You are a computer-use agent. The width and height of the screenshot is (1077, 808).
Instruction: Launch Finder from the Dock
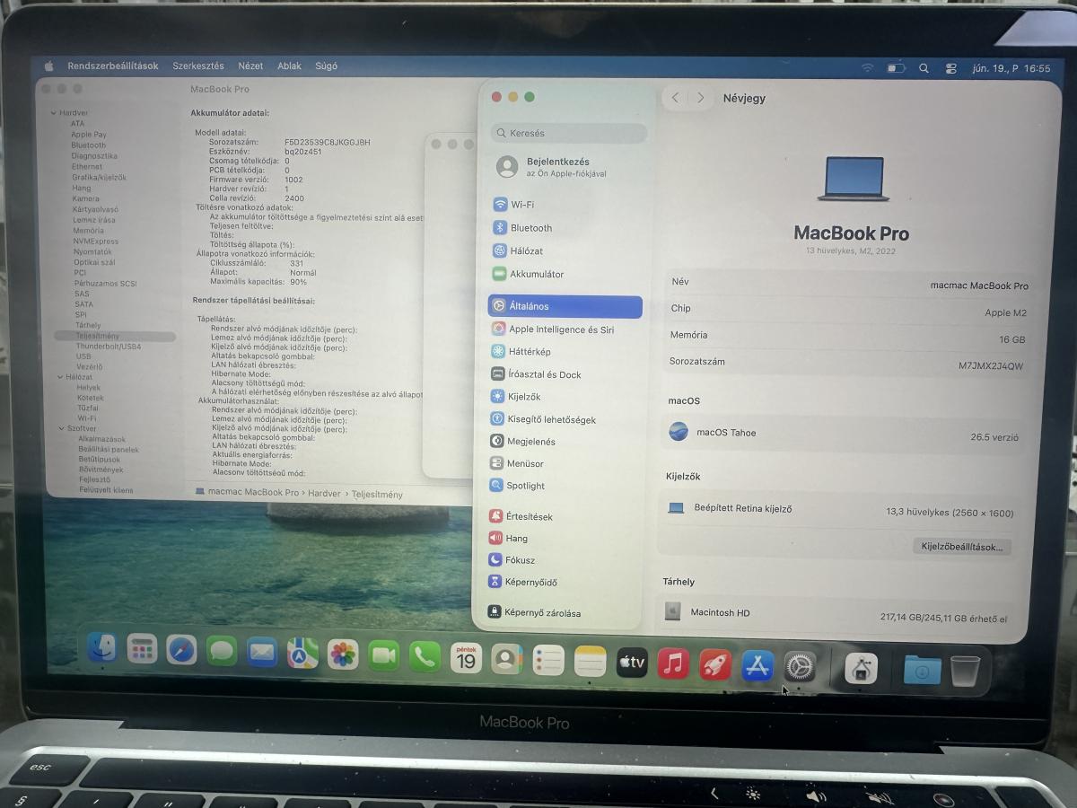102,648
